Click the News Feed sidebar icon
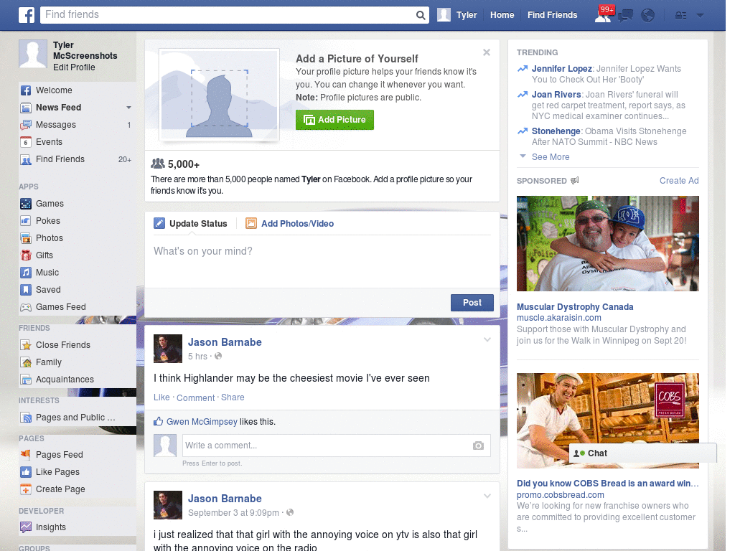The height and width of the screenshot is (551, 735). point(26,108)
